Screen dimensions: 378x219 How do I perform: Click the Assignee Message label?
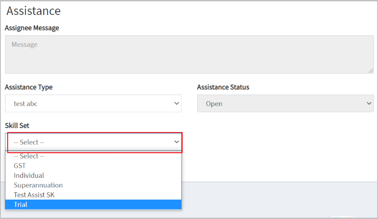[x=32, y=28]
